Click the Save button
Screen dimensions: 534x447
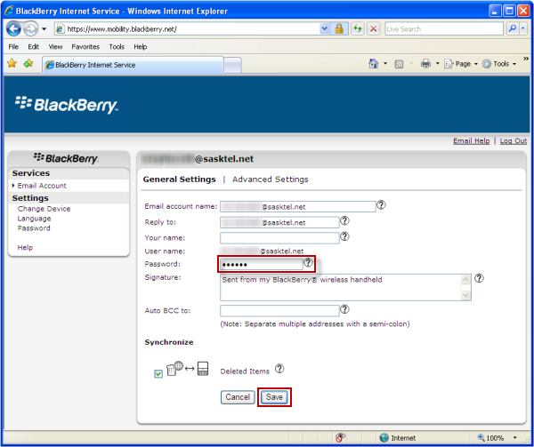[x=274, y=397]
